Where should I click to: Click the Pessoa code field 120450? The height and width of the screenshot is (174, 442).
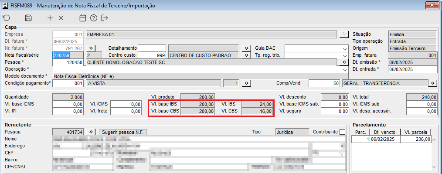68,62
